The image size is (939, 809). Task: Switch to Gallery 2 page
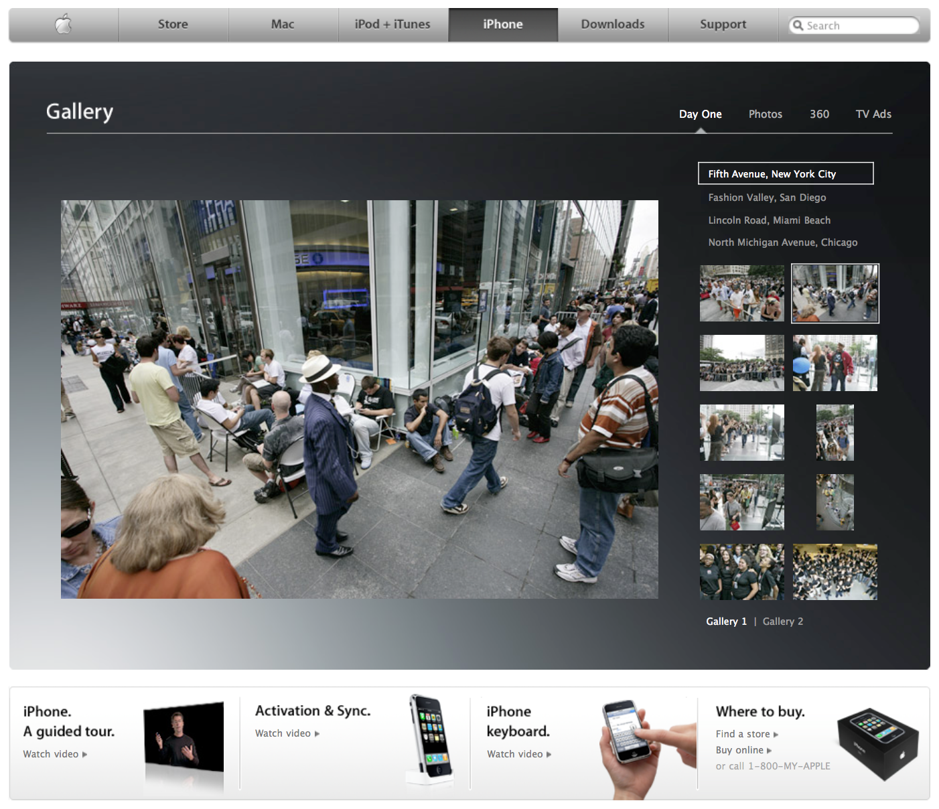[x=782, y=621]
